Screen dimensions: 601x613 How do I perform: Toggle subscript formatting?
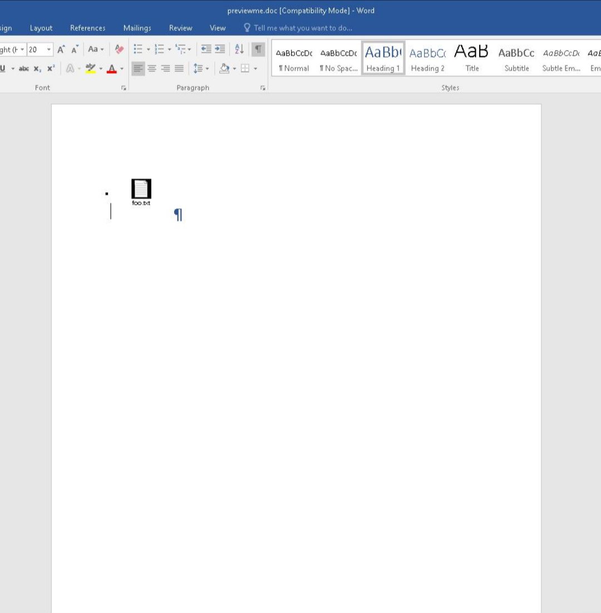37,69
